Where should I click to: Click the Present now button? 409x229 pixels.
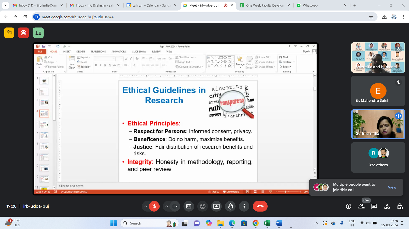(217, 206)
